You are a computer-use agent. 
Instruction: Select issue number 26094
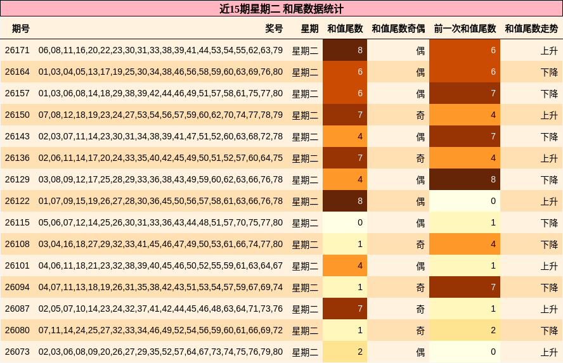coord(17,287)
